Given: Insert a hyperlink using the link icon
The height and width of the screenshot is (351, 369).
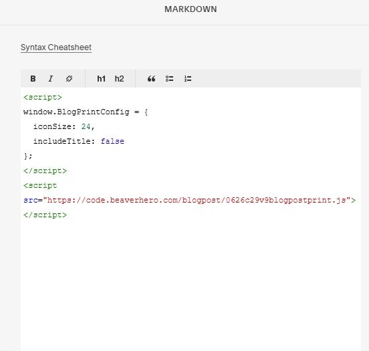Looking at the screenshot, I should [x=69, y=79].
